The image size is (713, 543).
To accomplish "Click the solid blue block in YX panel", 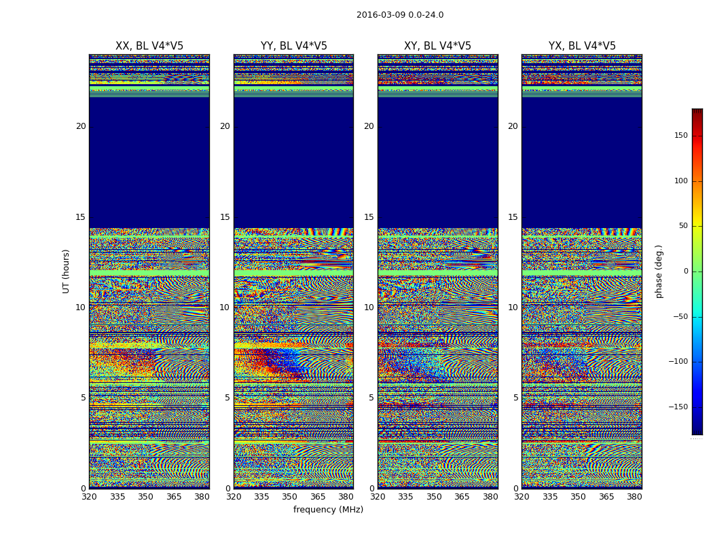I will (582, 163).
